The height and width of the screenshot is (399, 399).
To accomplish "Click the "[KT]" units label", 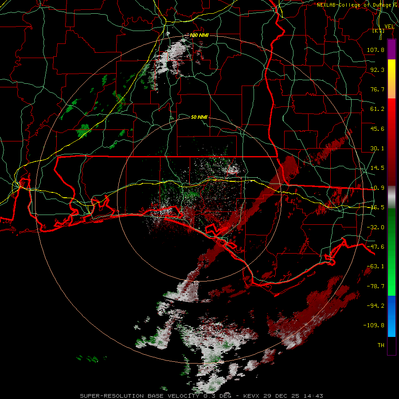I will point(379,31).
